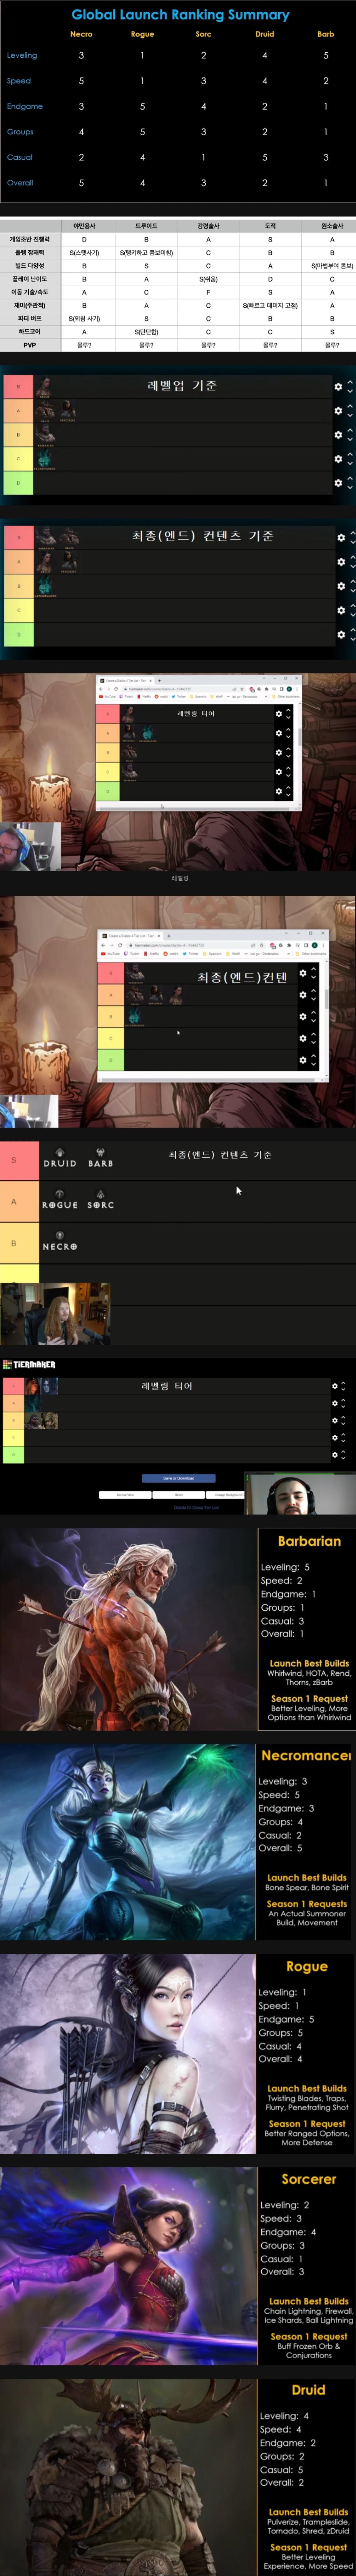
Task: Select the NECRO class icon in B tier
Action: tap(60, 1242)
